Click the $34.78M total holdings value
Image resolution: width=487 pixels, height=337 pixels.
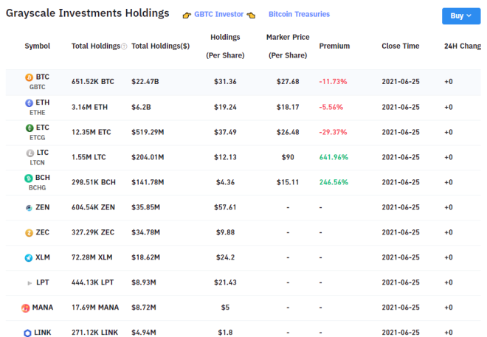[145, 232]
